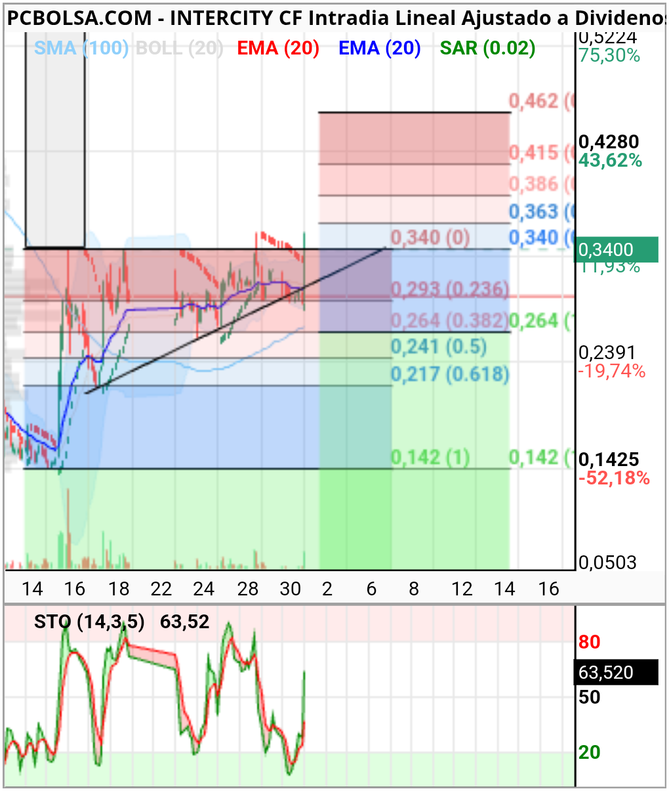This screenshot has width=669, height=791.
Task: Click the red percentage label -19,74%
Action: pos(612,372)
